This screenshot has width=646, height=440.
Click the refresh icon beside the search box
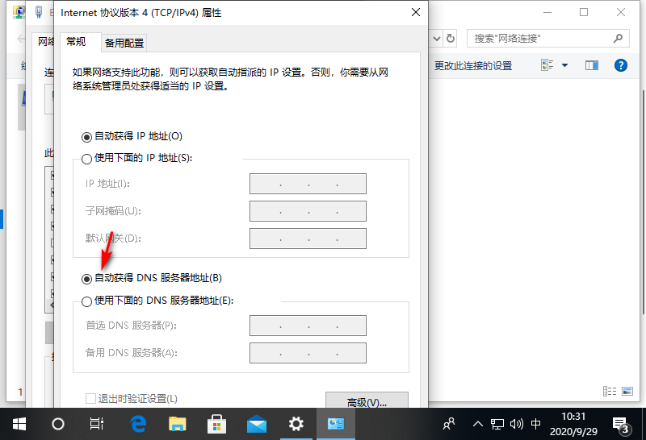pyautogui.click(x=451, y=38)
